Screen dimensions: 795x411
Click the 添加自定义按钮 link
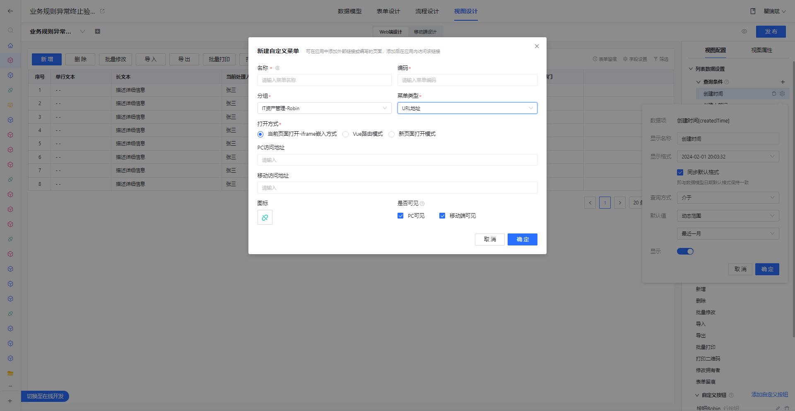click(770, 395)
